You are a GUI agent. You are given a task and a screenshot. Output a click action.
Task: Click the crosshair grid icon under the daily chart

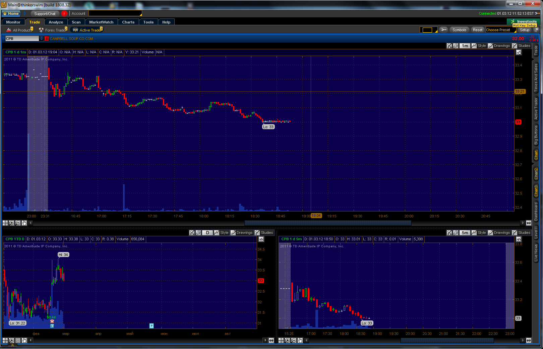tap(5, 340)
